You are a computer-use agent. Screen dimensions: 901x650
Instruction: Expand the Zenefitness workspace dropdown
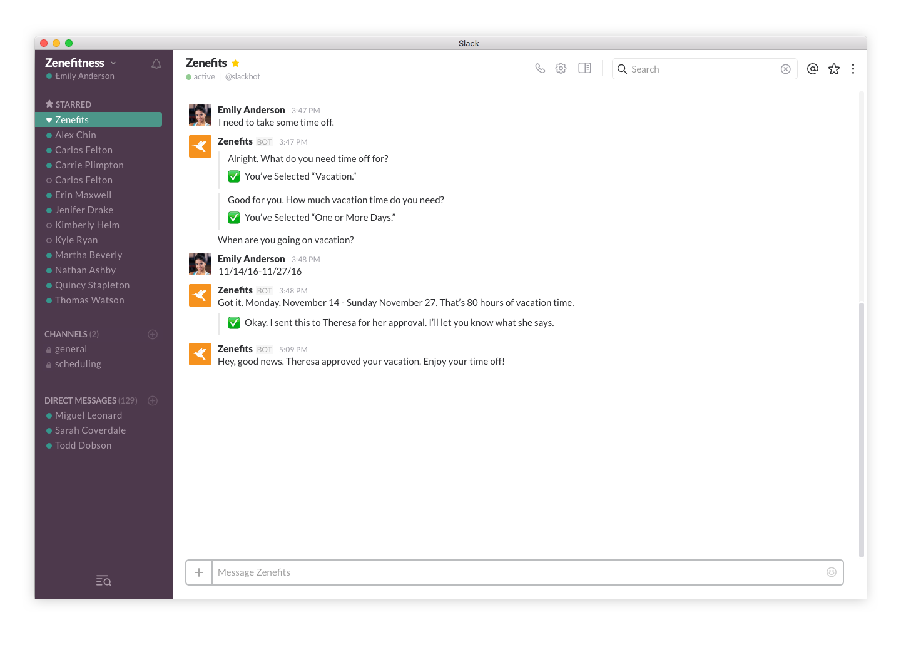(x=113, y=63)
